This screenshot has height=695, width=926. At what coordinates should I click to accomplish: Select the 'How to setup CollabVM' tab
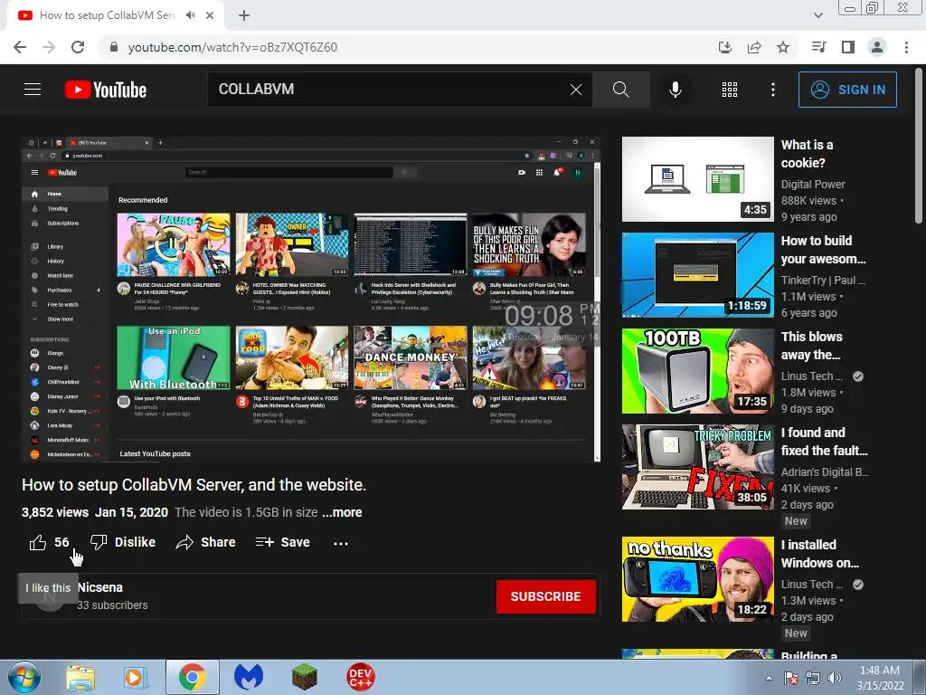107,15
